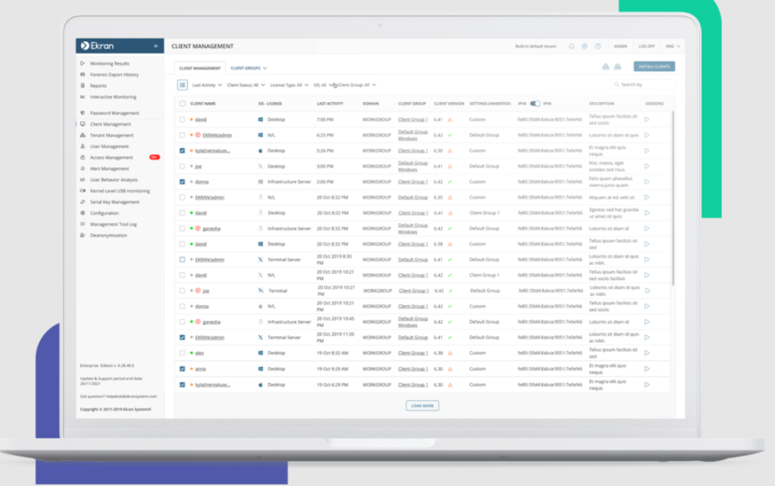Check the box for david at 7:00 PM
This screenshot has height=486, width=775.
point(182,119)
